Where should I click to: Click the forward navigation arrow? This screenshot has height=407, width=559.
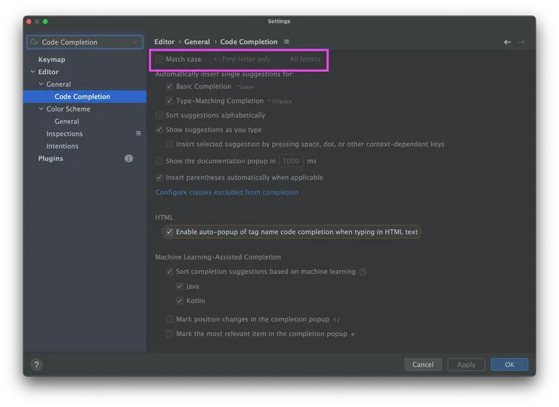coord(521,42)
